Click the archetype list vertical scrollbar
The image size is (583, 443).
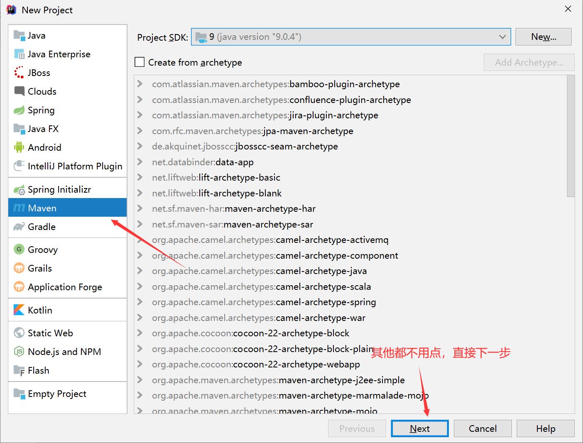(571, 136)
